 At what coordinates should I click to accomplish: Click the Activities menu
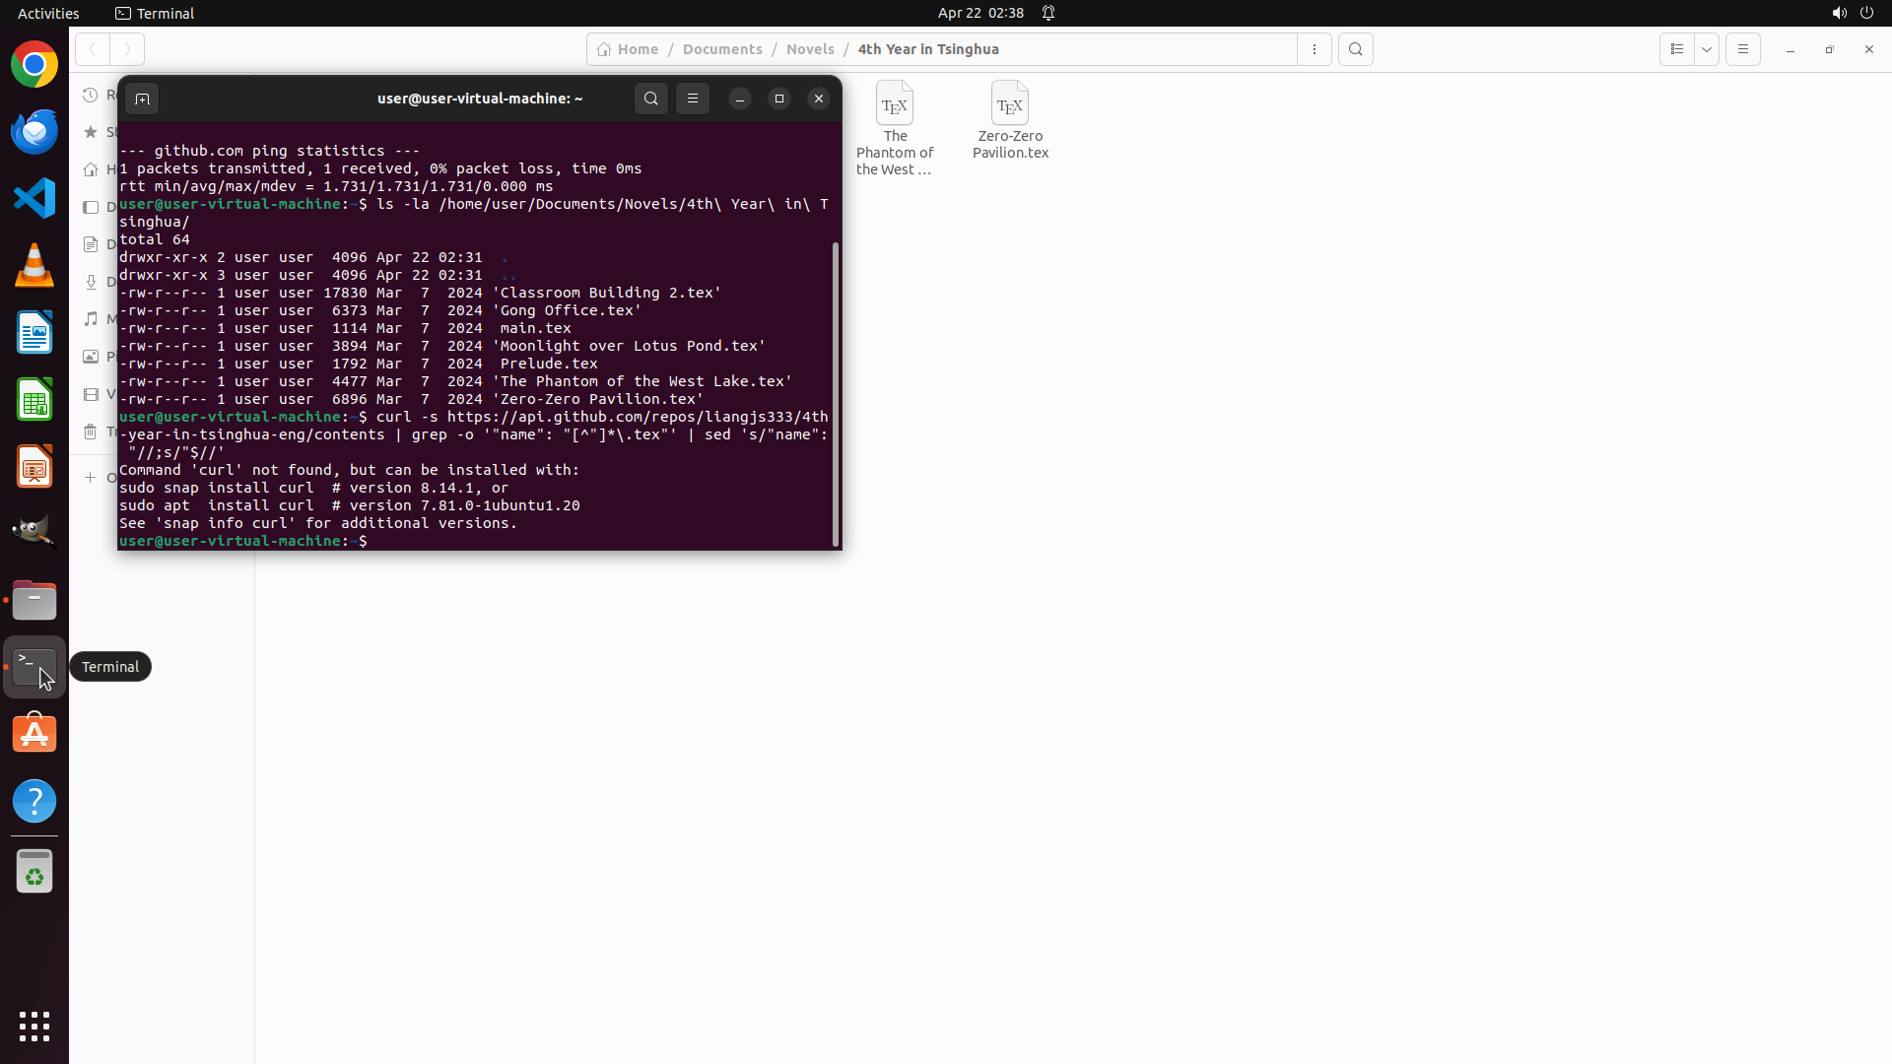coord(48,13)
